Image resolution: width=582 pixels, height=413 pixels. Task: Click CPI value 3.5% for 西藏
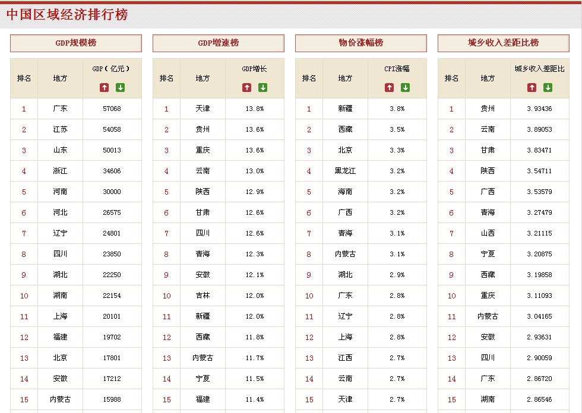coord(397,129)
